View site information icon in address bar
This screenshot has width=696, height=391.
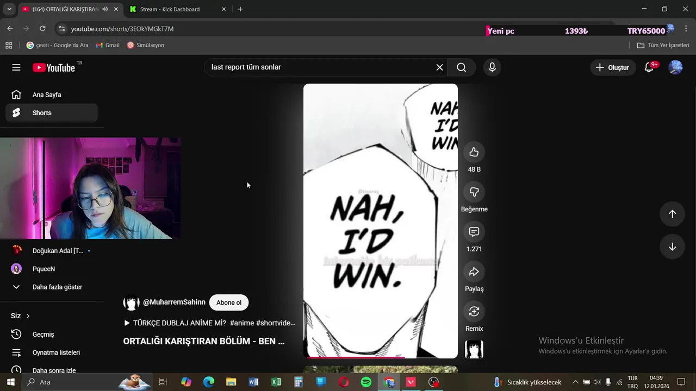click(x=61, y=29)
